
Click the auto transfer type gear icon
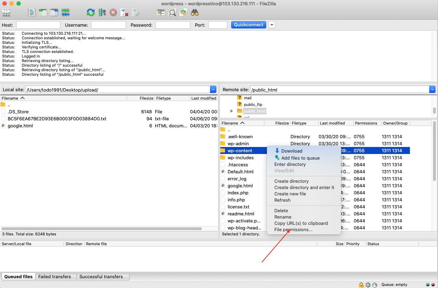tap(368, 285)
